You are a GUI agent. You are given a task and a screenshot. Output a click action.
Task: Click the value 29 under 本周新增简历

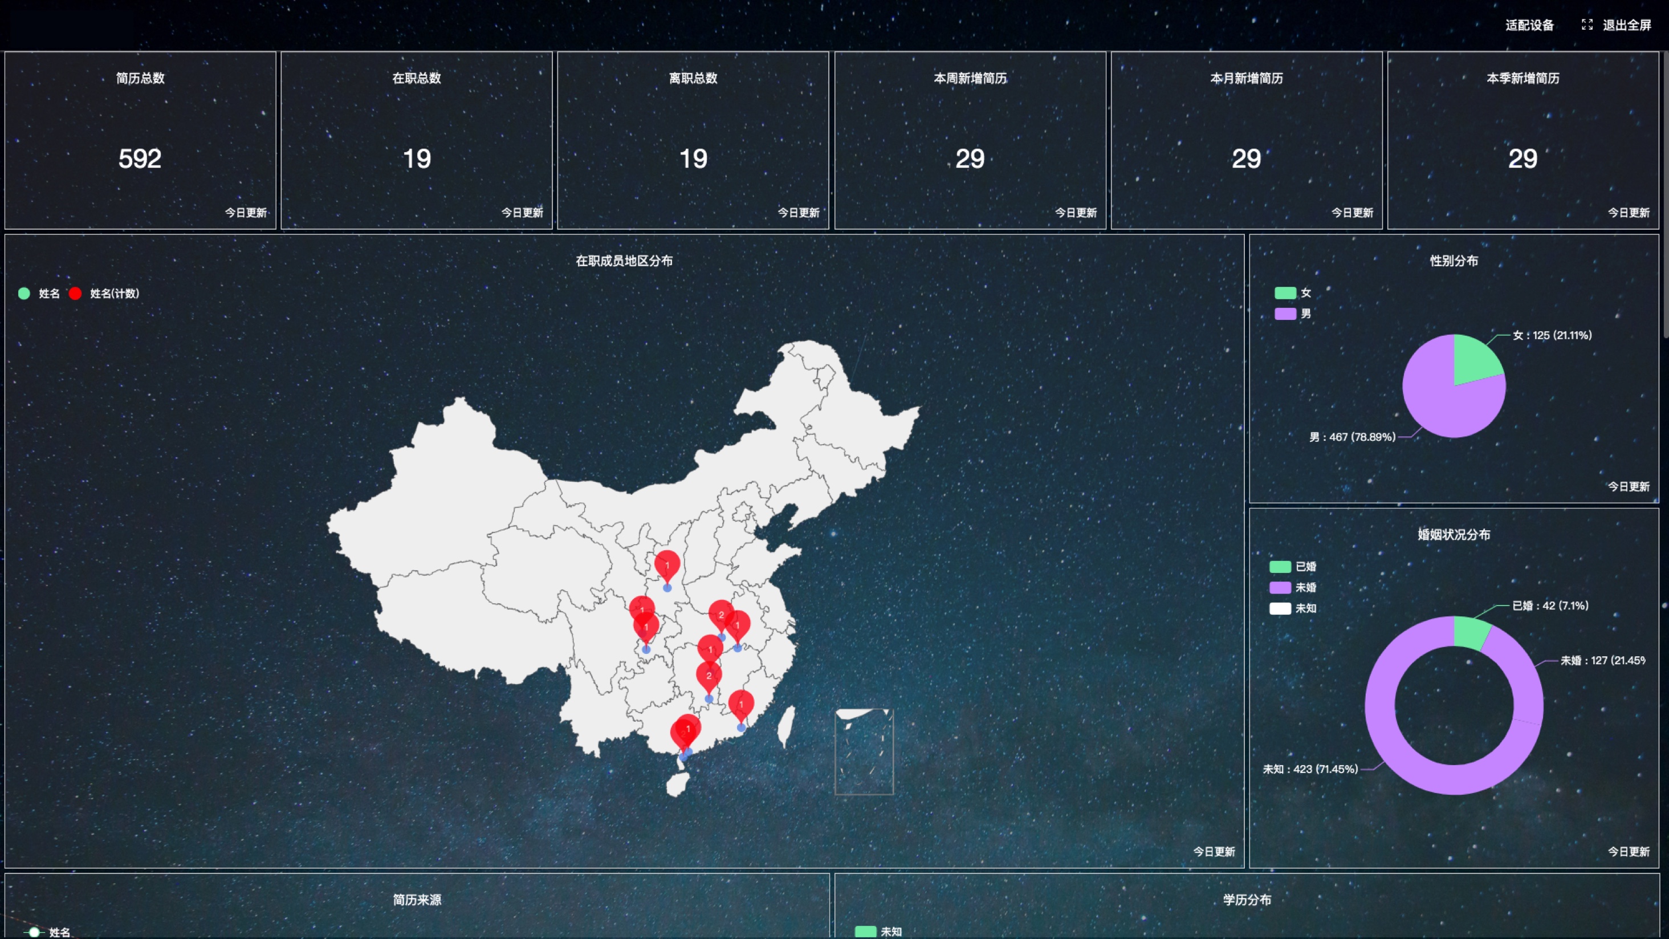point(970,158)
